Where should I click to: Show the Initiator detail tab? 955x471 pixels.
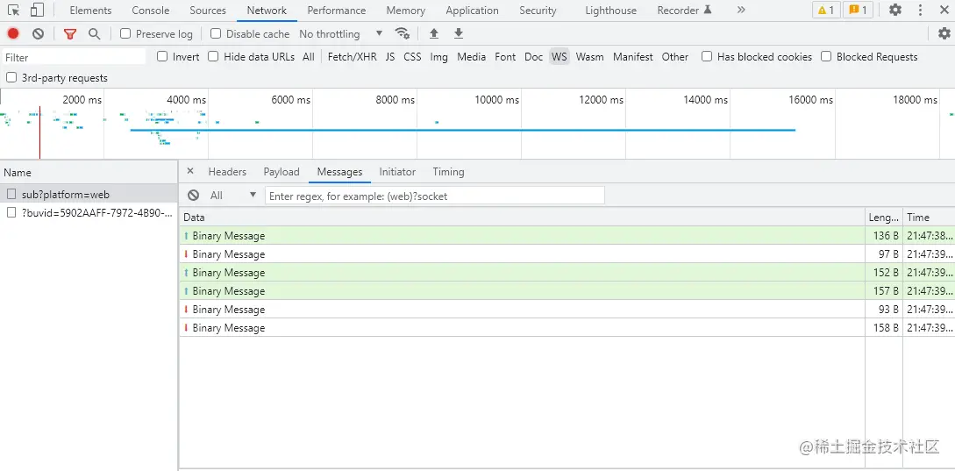click(397, 172)
